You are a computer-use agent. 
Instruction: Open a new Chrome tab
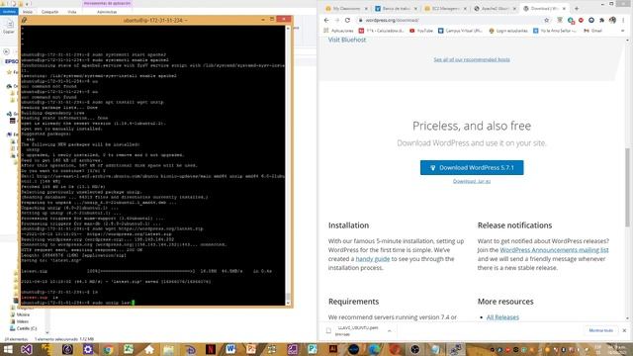pyautogui.click(x=577, y=9)
